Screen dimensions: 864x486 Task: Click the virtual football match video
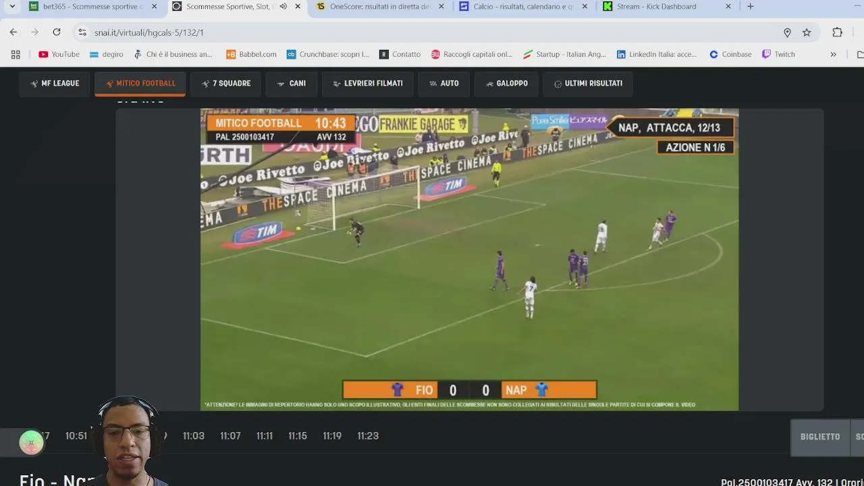[469, 260]
